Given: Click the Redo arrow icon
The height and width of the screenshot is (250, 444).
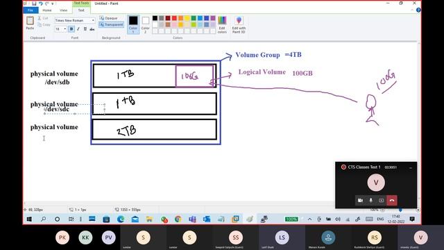Looking at the screenshot, I should (46, 3).
